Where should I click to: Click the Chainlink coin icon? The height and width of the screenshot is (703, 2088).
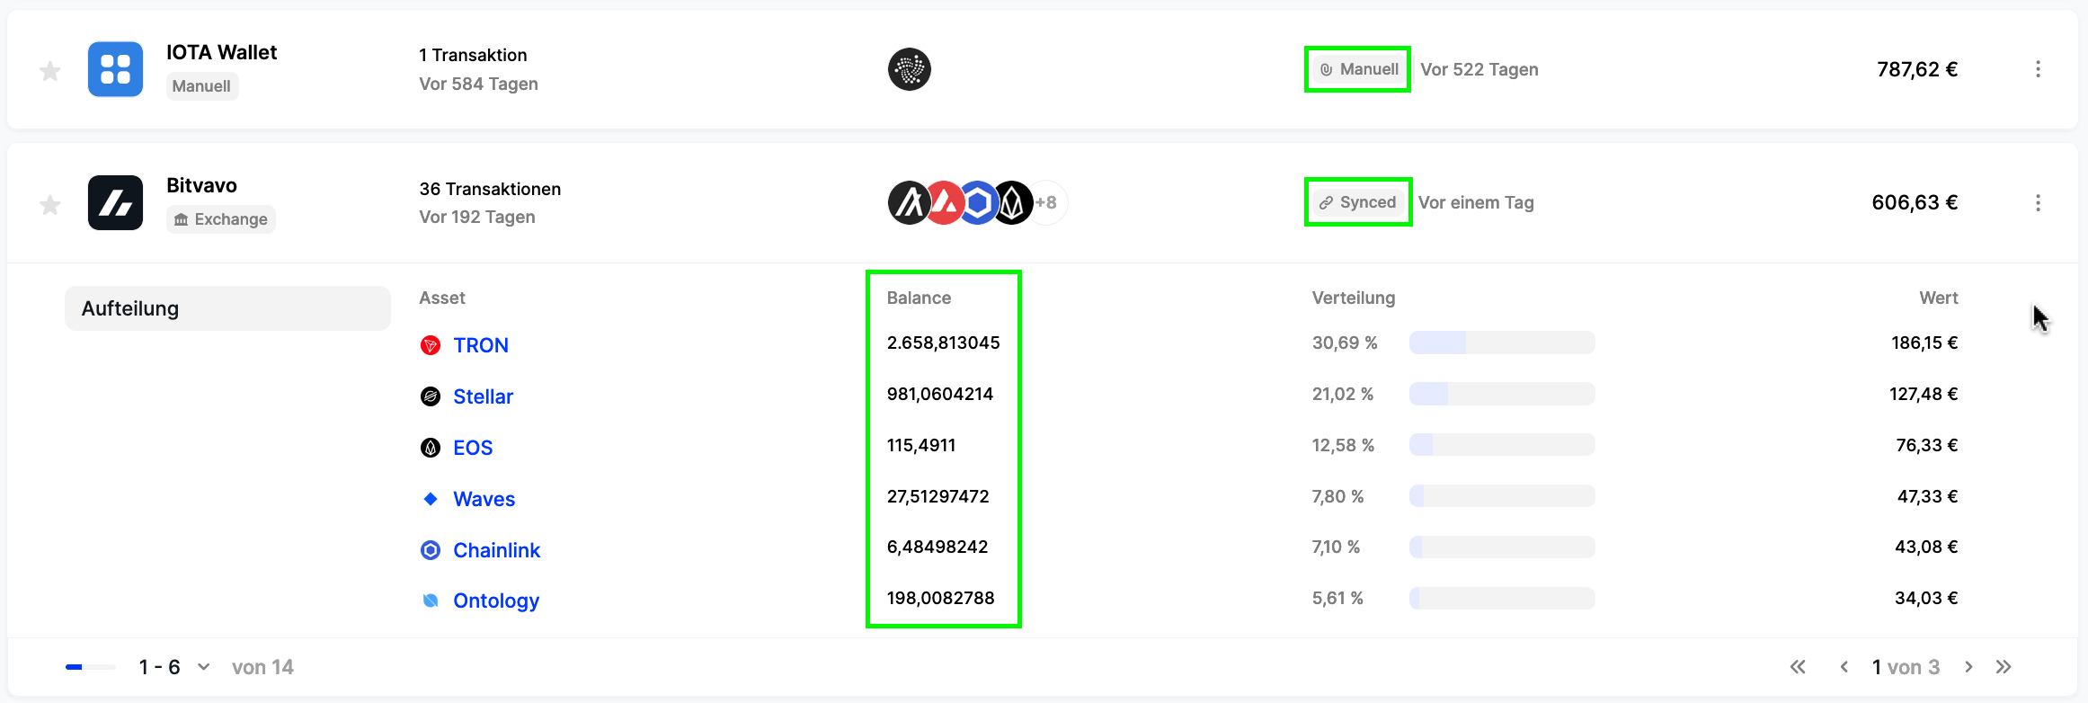[431, 550]
